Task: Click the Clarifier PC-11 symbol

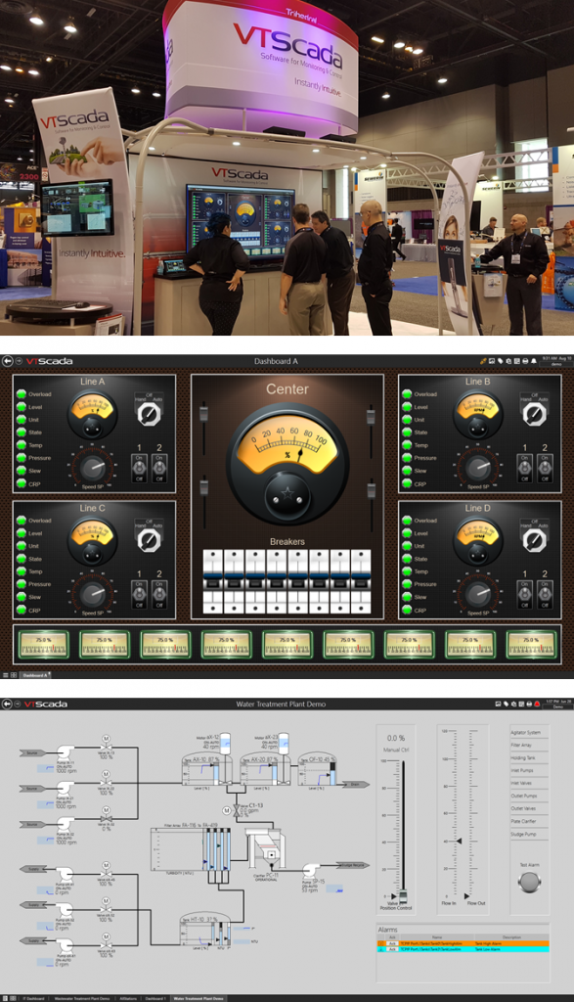Action: point(267,850)
